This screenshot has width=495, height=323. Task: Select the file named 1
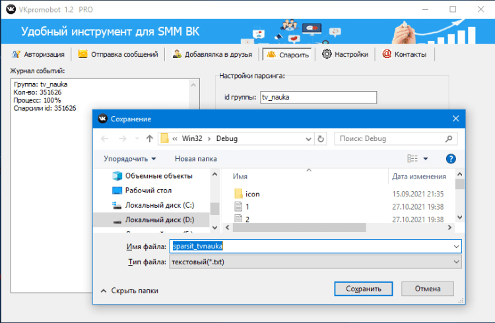pyautogui.click(x=242, y=206)
